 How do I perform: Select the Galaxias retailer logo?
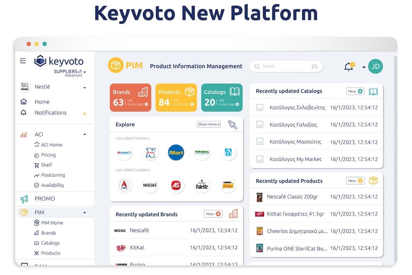point(202,152)
